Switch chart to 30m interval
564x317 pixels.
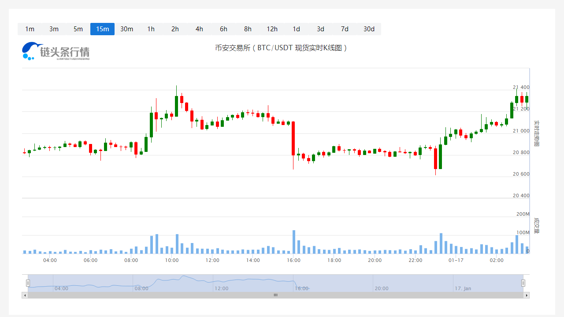[x=126, y=29]
